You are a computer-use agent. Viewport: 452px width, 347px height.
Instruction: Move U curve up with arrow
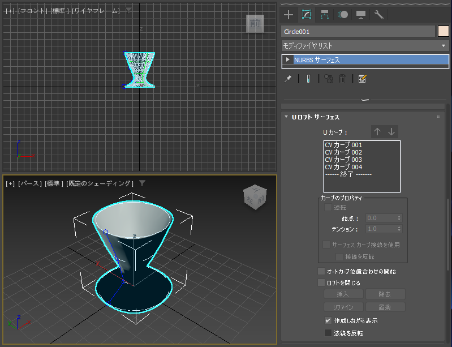coord(377,132)
